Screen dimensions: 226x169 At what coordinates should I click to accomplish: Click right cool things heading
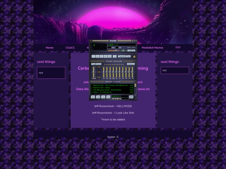tap(169, 62)
